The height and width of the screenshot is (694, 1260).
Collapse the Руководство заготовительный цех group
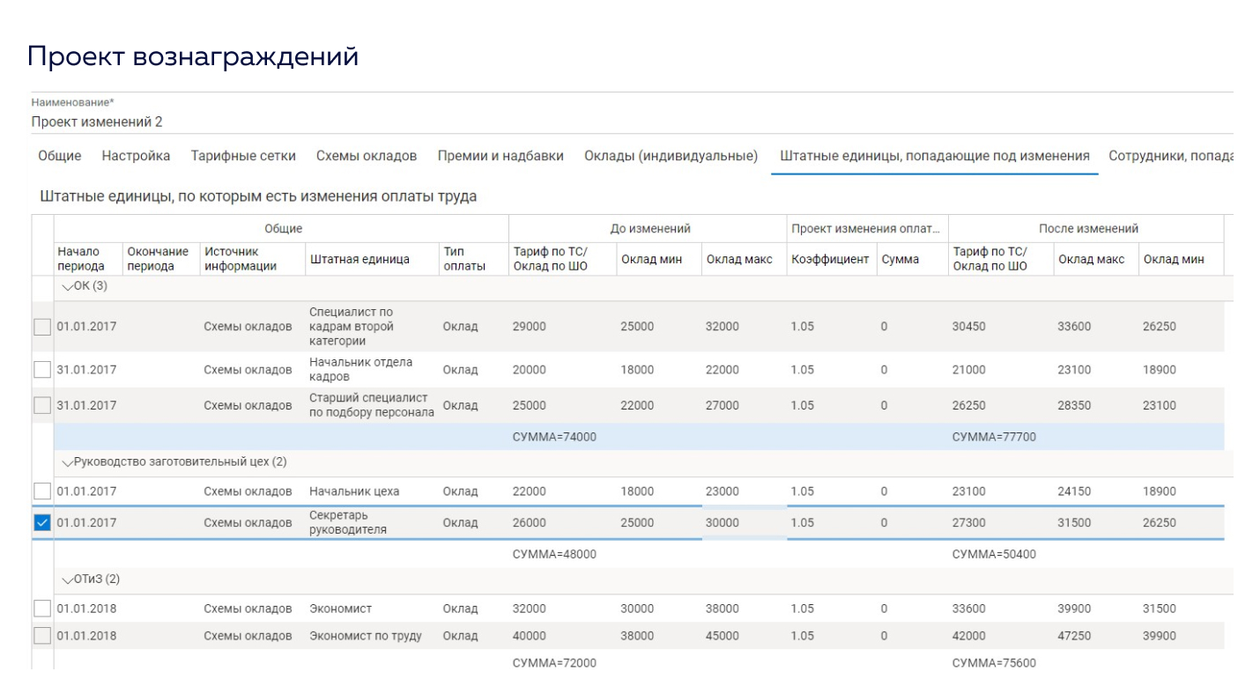[69, 461]
